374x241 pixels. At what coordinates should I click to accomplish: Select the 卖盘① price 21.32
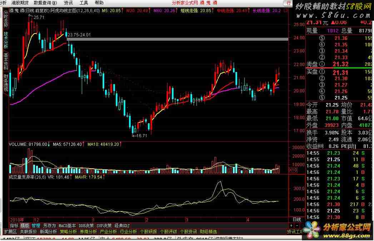340,64
